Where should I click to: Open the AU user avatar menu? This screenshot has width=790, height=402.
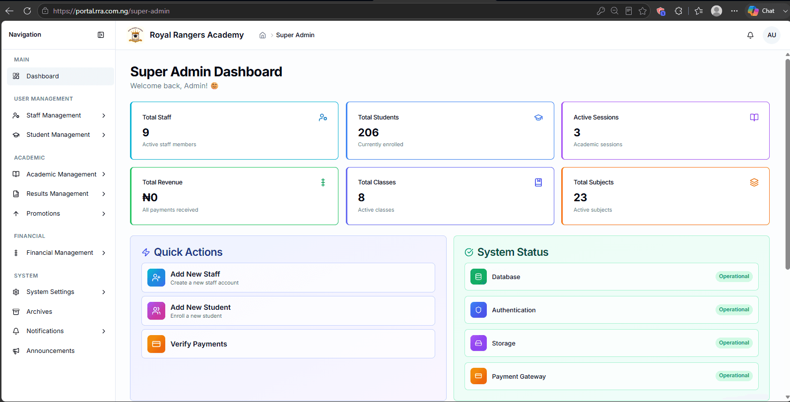(x=772, y=35)
